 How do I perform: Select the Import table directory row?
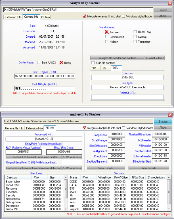pos(34,185)
